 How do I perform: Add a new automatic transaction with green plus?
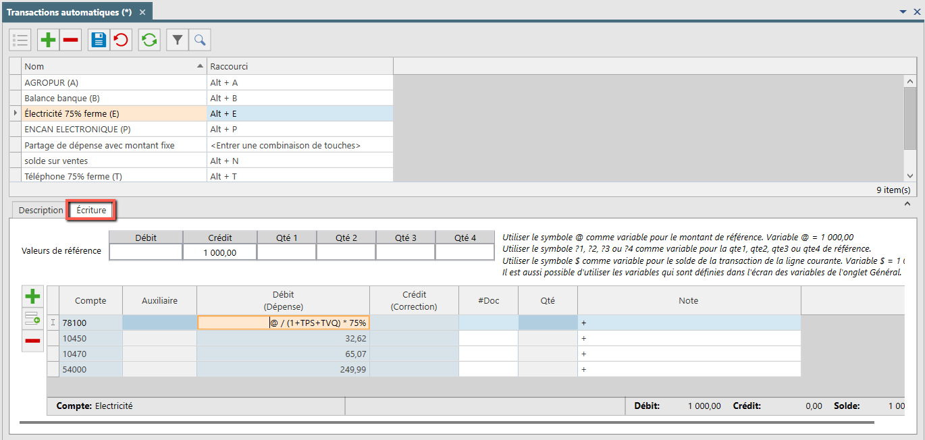pos(48,40)
